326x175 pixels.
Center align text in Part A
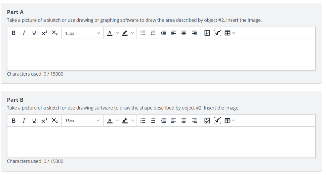pyautogui.click(x=184, y=33)
